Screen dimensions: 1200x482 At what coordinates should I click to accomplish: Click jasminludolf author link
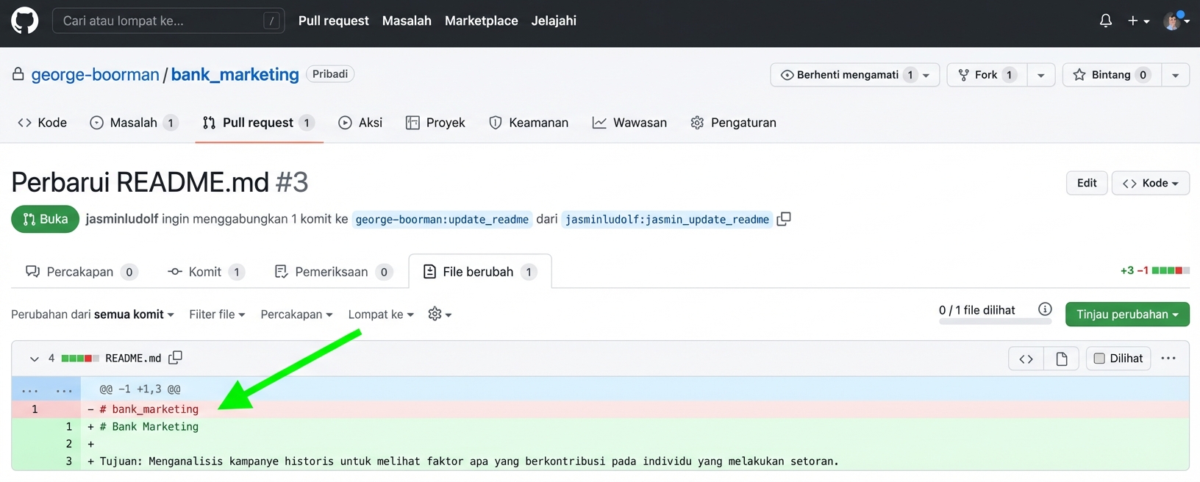coord(122,219)
